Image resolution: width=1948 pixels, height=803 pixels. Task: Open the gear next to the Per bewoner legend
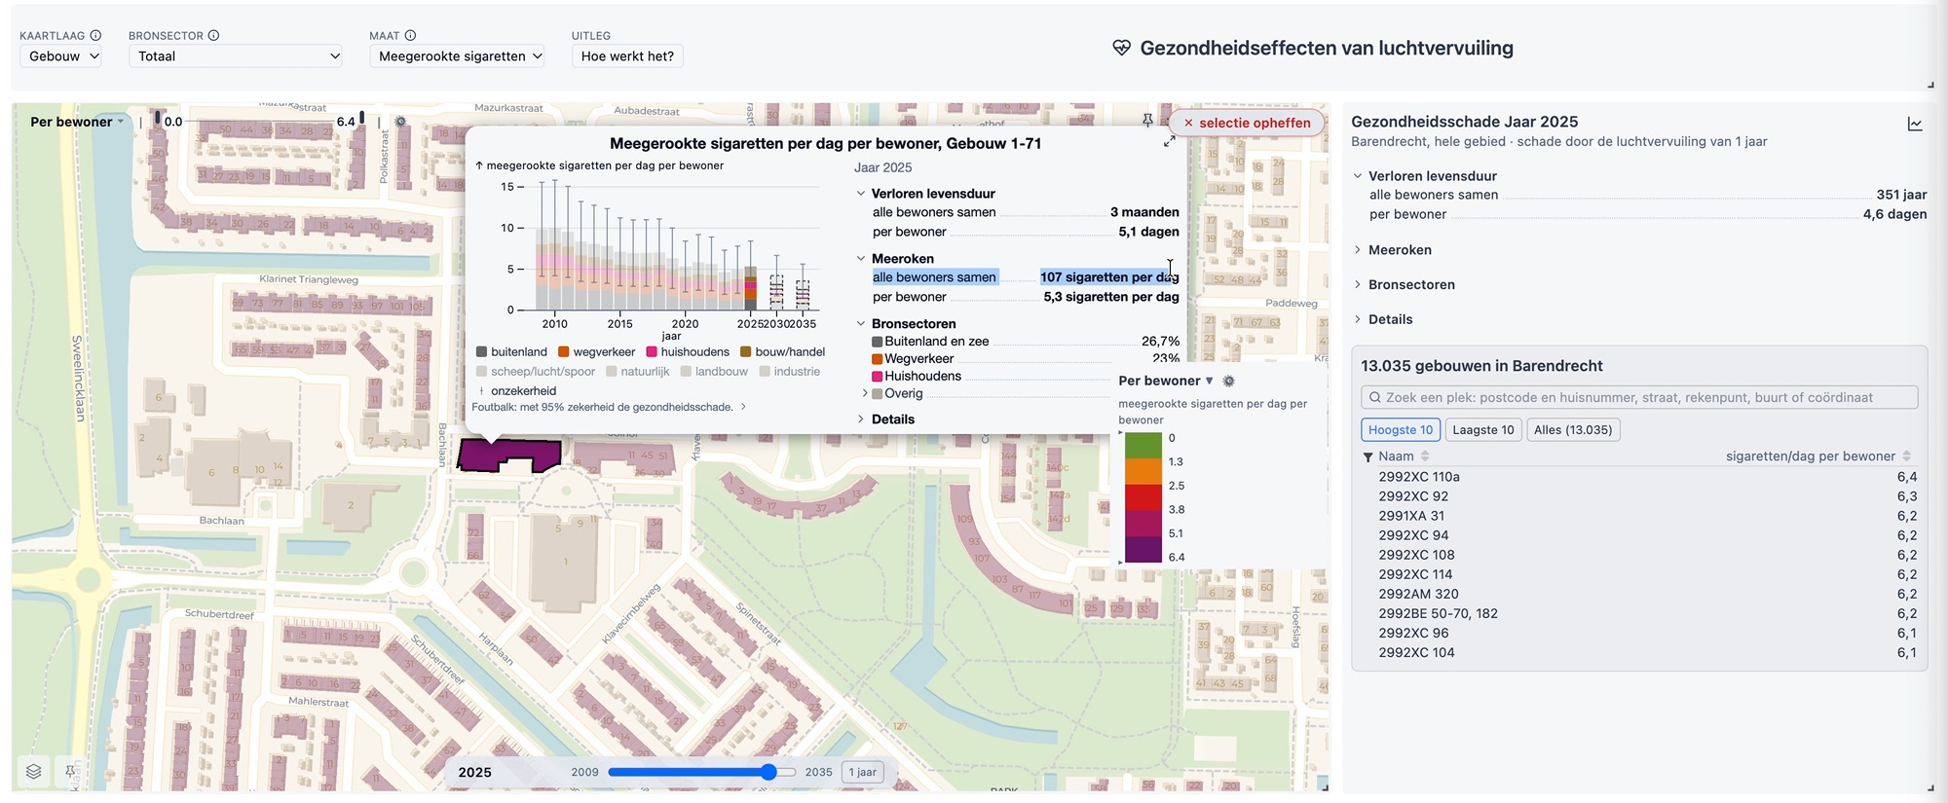pos(1228,381)
